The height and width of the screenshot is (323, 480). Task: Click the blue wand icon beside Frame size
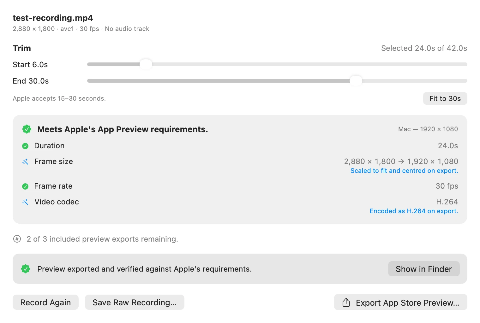point(25,162)
